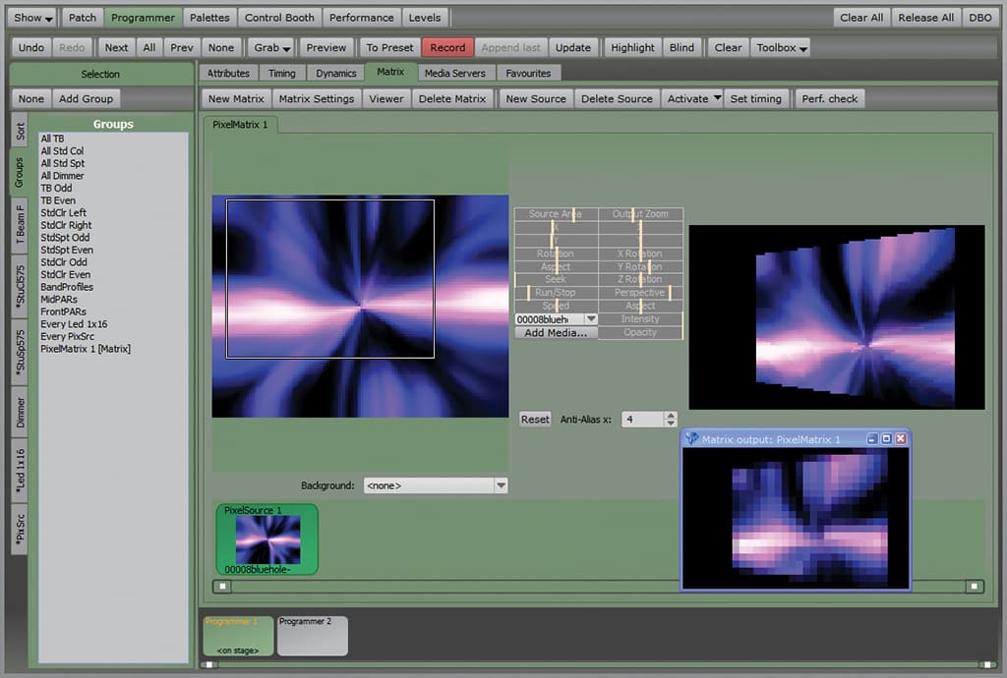Open the Palettes view
The width and height of the screenshot is (1007, 678).
click(x=209, y=18)
